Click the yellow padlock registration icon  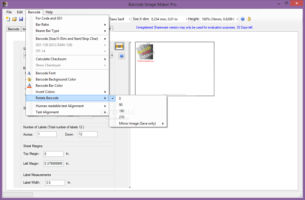249,19
